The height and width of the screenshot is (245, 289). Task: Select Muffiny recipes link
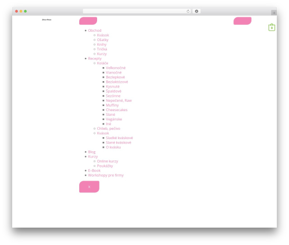click(x=112, y=105)
